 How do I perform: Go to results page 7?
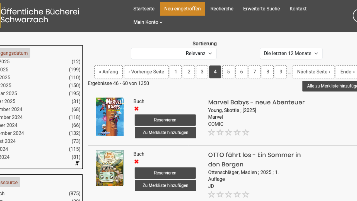(x=255, y=72)
